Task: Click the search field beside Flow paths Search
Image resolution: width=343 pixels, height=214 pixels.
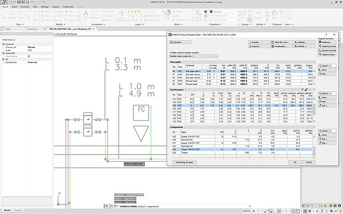Action: click(x=333, y=66)
